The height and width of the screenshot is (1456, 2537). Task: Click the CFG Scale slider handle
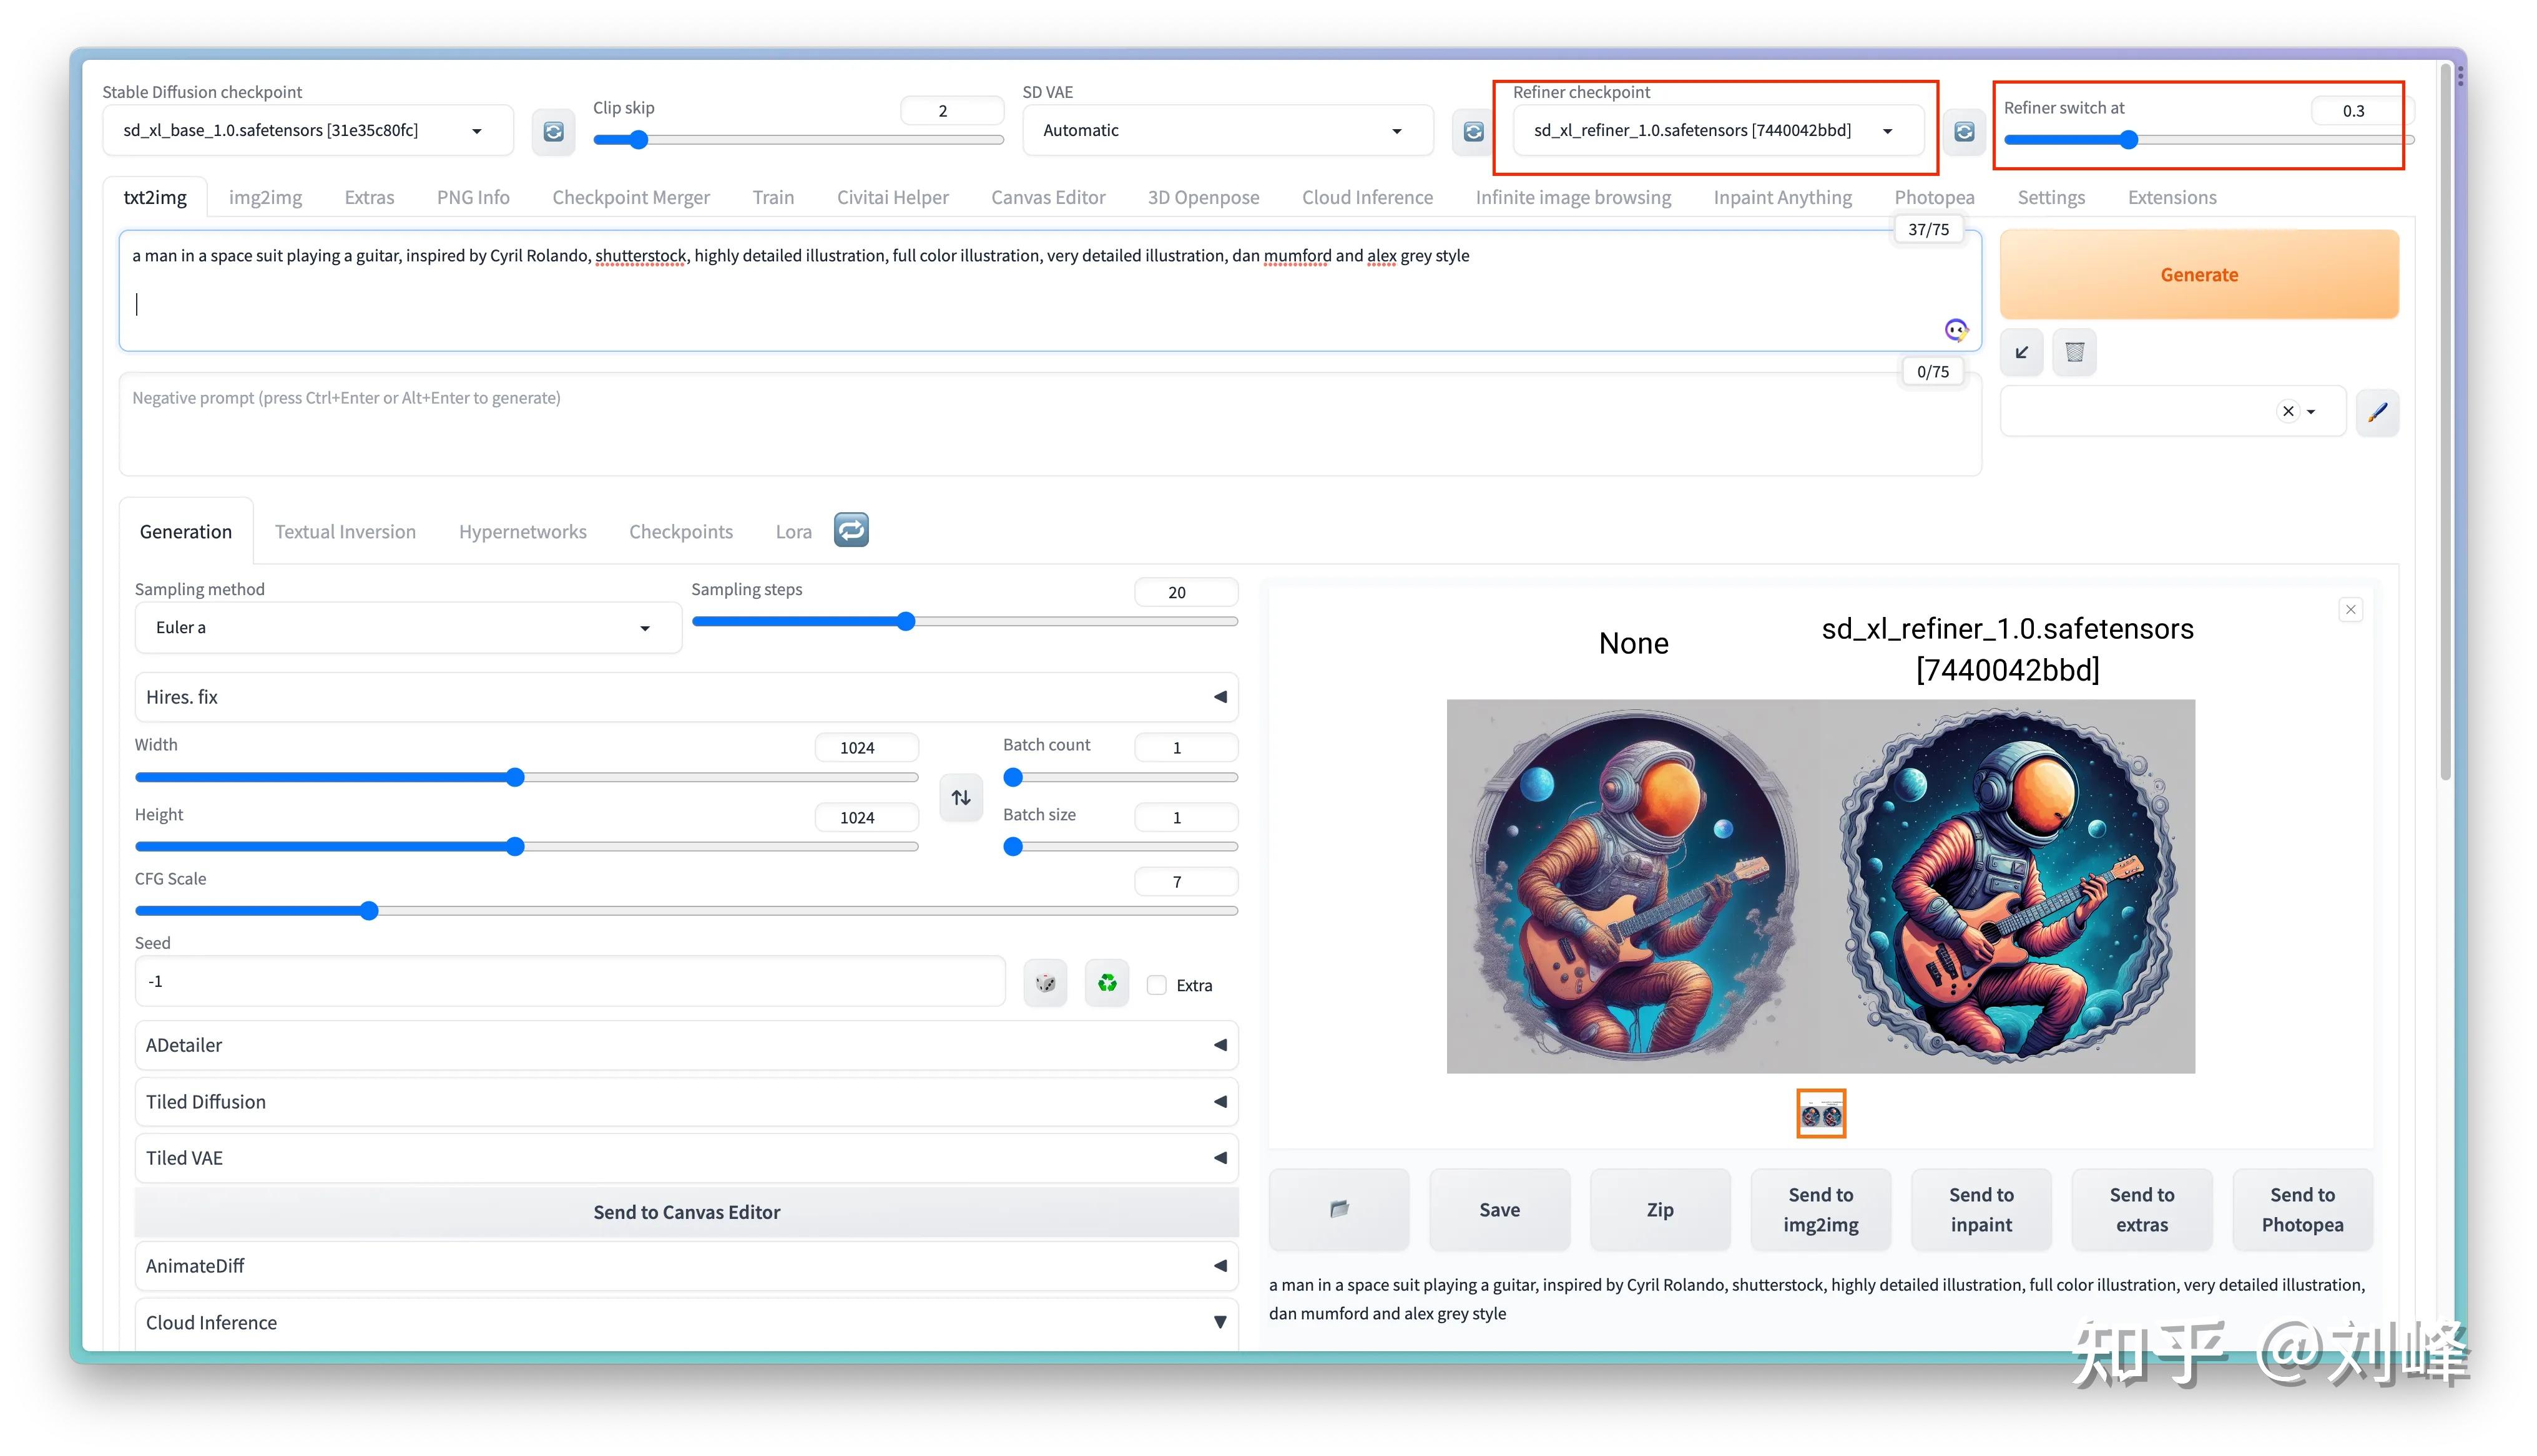coord(369,911)
